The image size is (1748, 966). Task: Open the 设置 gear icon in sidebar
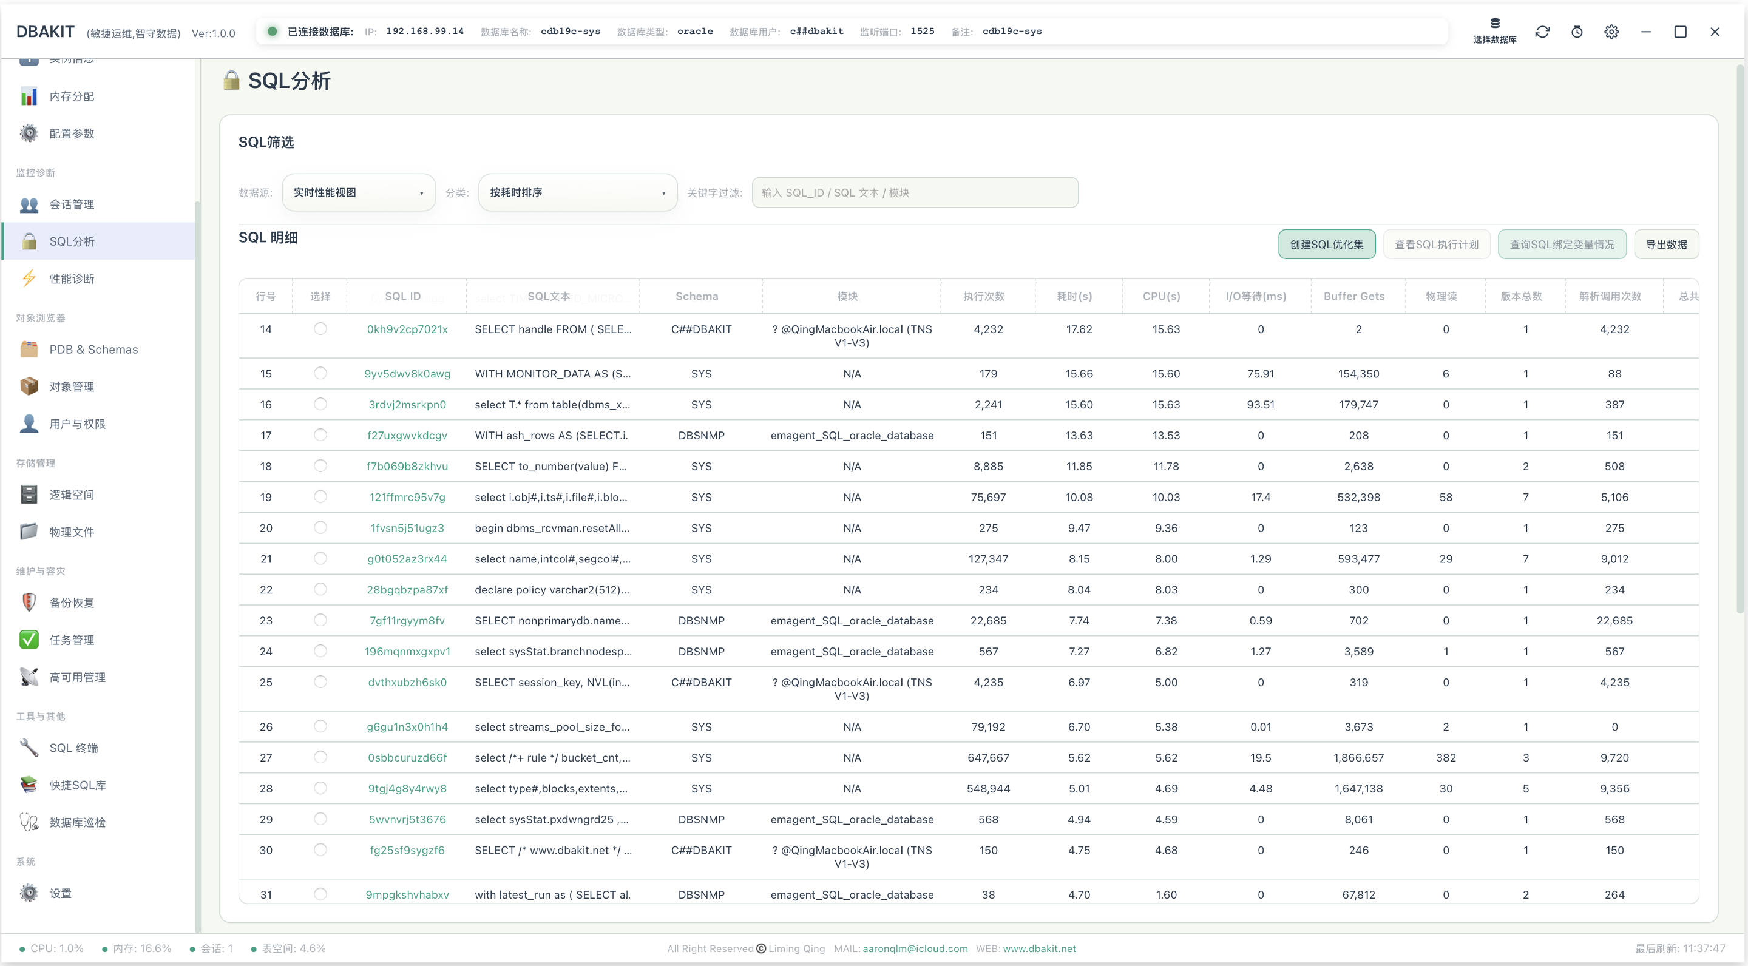pyautogui.click(x=29, y=893)
